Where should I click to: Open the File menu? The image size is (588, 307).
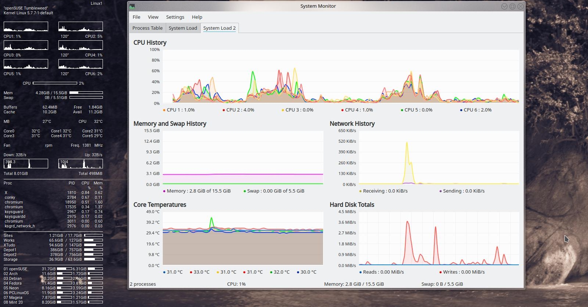click(136, 17)
